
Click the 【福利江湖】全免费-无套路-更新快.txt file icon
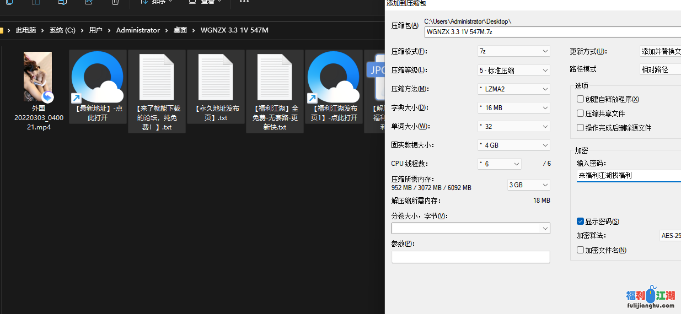pyautogui.click(x=275, y=77)
